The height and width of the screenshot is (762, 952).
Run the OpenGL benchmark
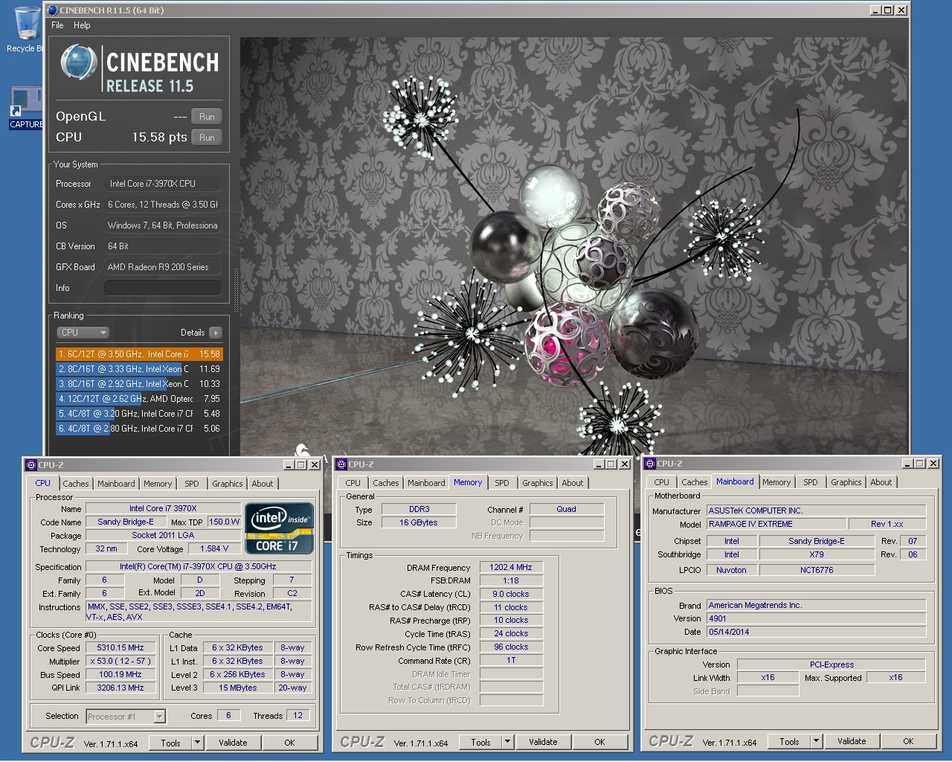point(207,117)
